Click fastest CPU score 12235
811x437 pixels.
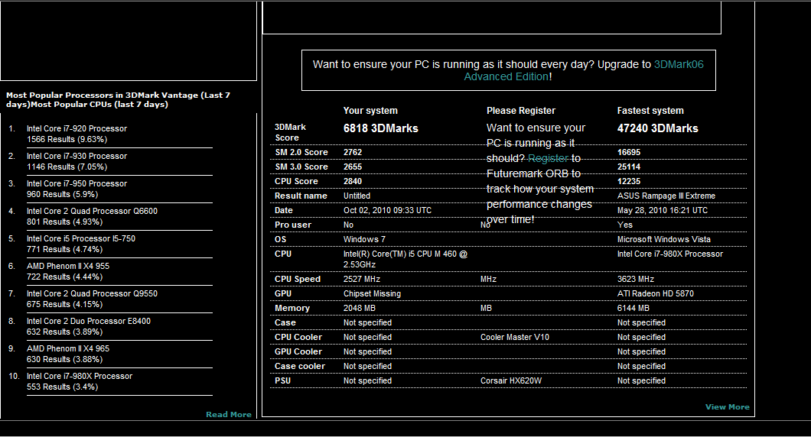[628, 181]
